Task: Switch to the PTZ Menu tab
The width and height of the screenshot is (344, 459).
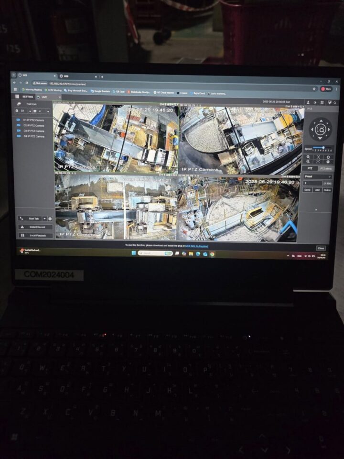Action: [x=325, y=169]
